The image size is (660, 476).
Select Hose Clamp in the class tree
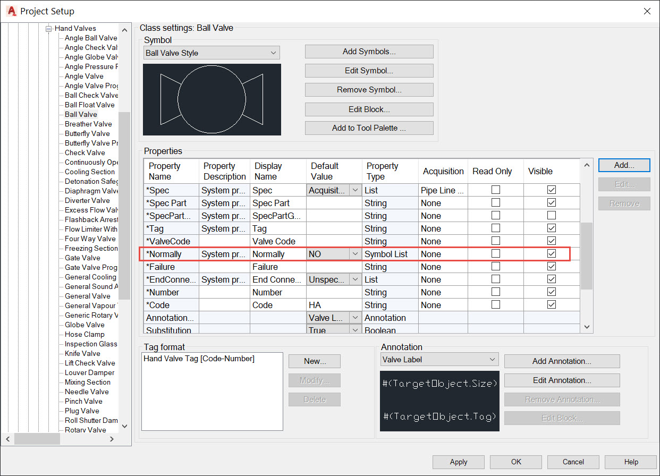(84, 334)
